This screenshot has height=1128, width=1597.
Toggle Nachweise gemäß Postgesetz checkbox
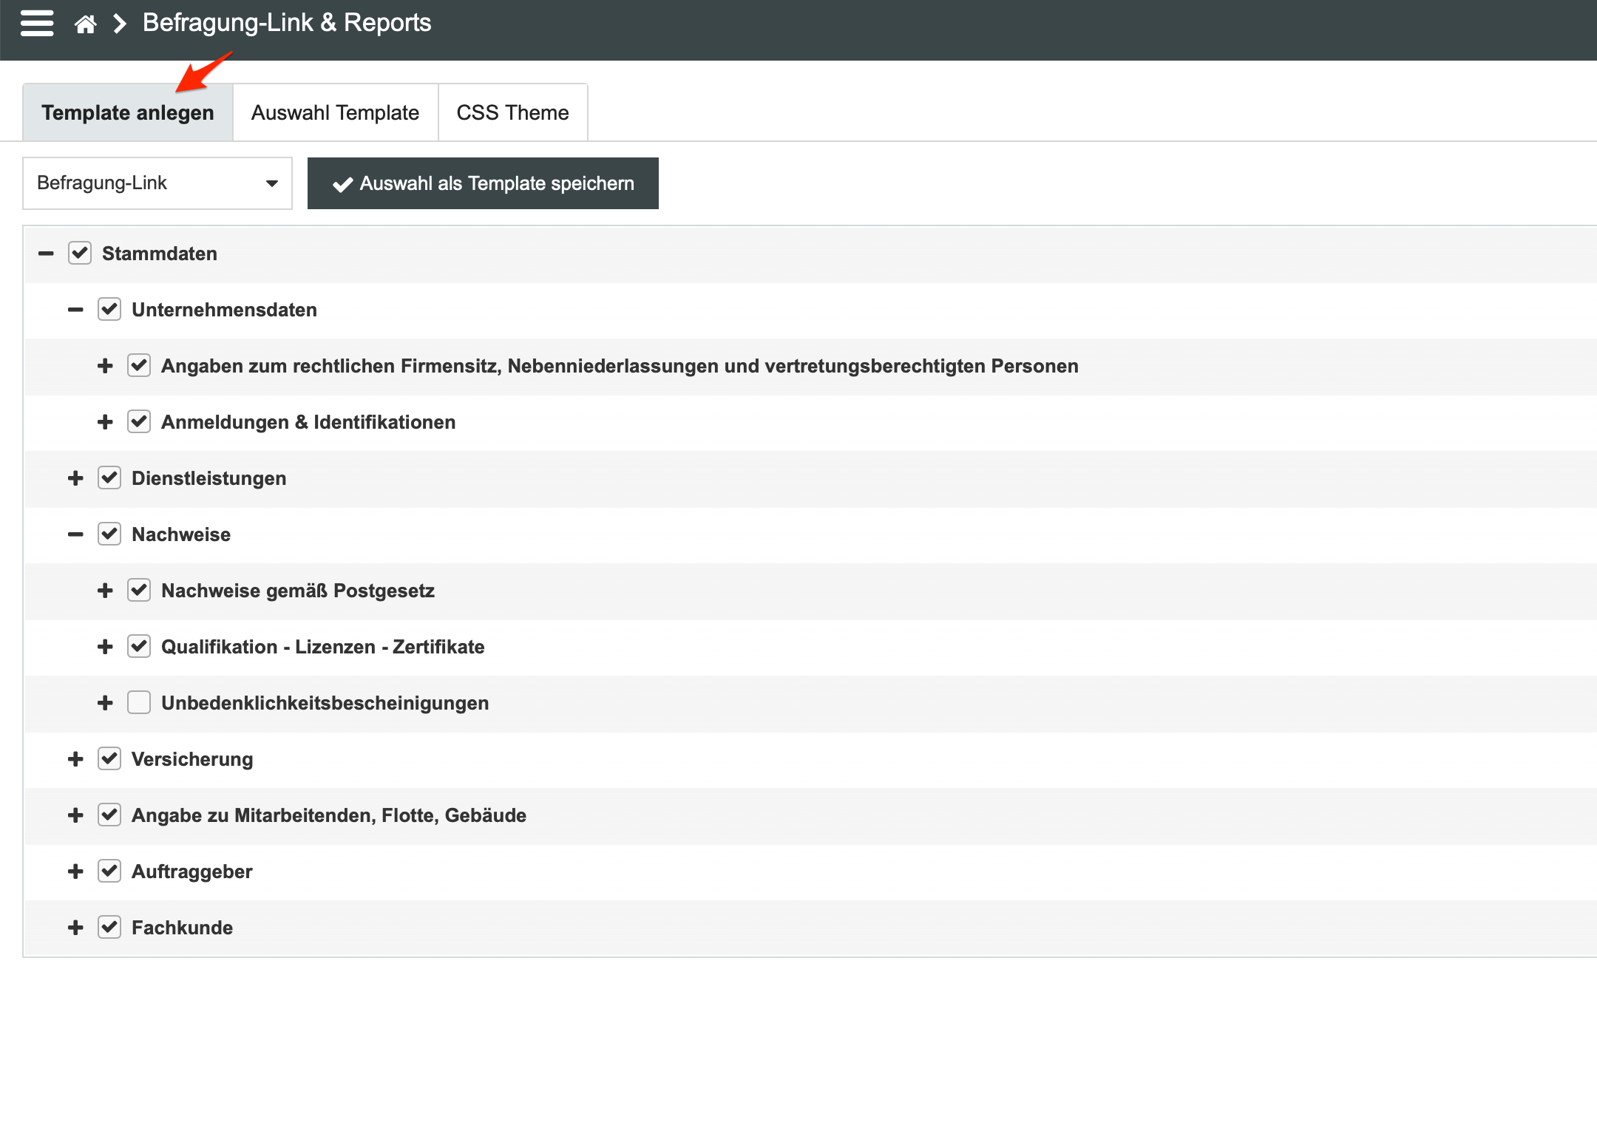[x=139, y=590]
